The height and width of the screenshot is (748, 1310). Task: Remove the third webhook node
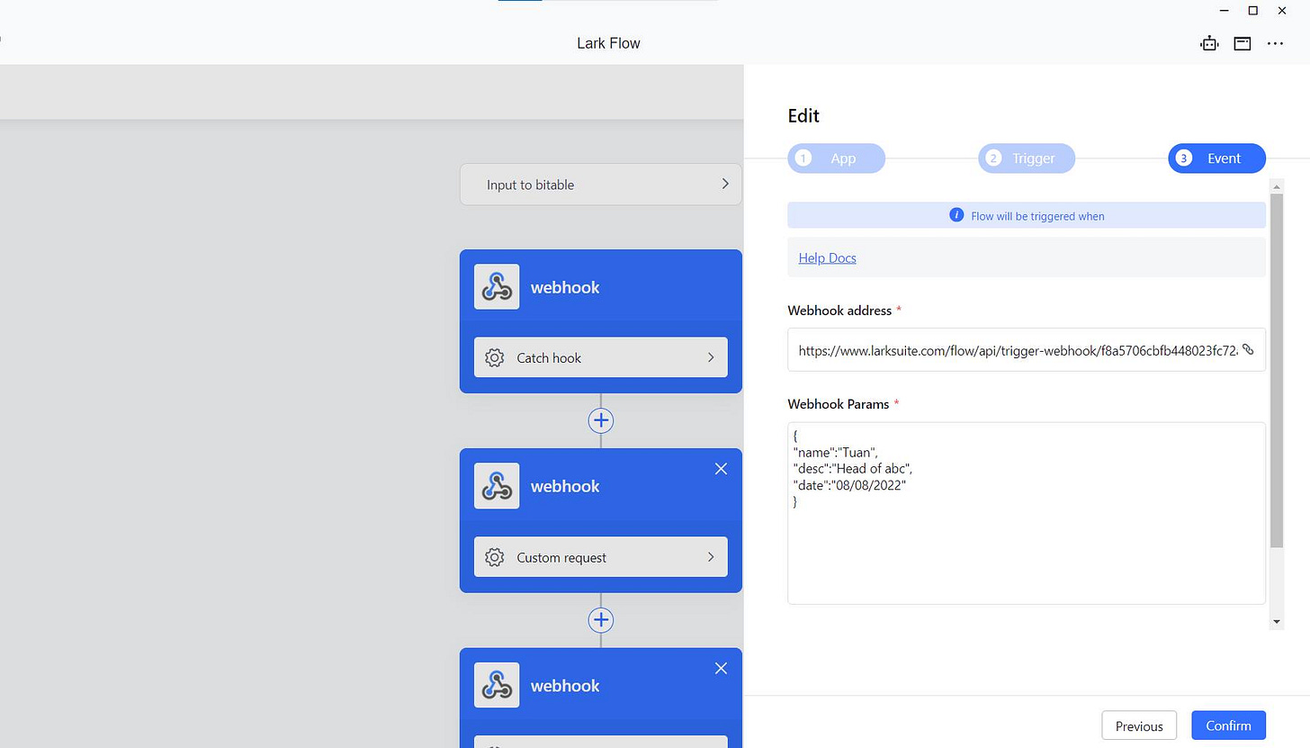tap(721, 669)
